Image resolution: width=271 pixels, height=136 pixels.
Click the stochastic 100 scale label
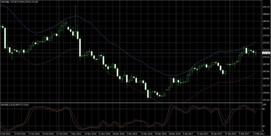point(265,105)
